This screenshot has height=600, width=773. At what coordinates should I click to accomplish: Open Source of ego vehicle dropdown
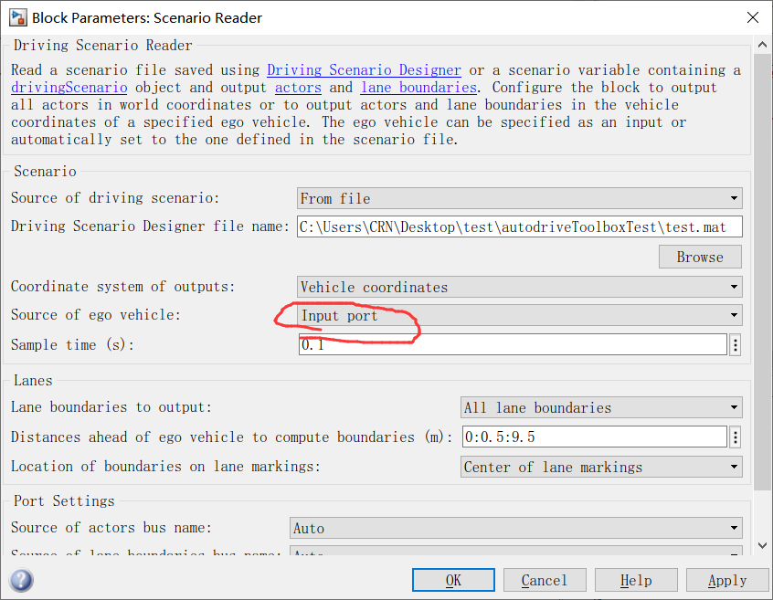520,315
